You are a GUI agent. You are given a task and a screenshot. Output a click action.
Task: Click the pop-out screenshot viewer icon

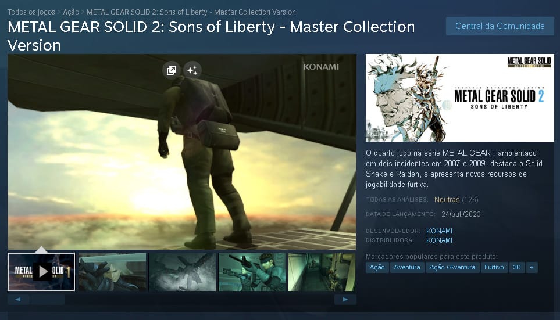pyautogui.click(x=171, y=70)
